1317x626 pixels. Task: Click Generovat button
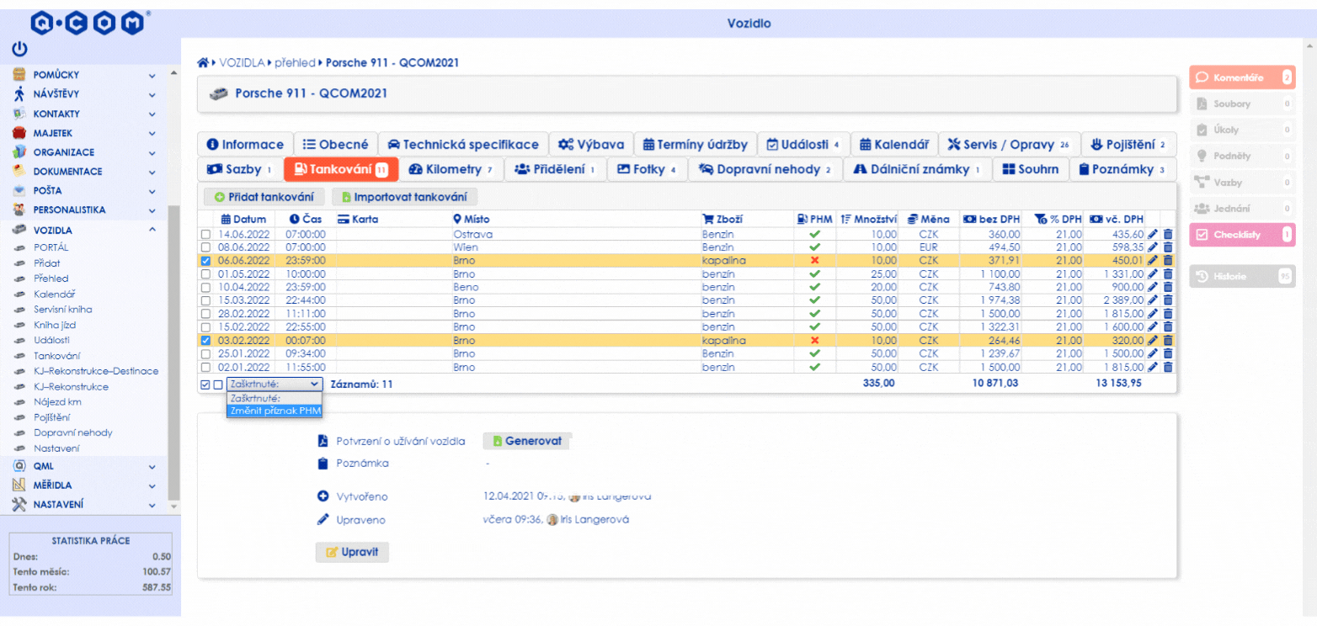tap(527, 441)
